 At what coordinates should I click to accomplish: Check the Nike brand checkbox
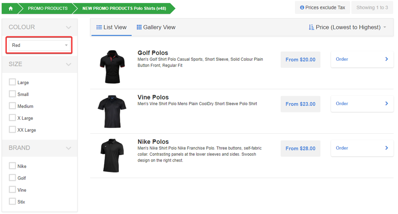click(x=12, y=166)
